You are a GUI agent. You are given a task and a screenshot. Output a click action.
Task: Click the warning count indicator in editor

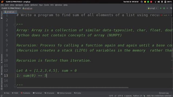(166, 15)
